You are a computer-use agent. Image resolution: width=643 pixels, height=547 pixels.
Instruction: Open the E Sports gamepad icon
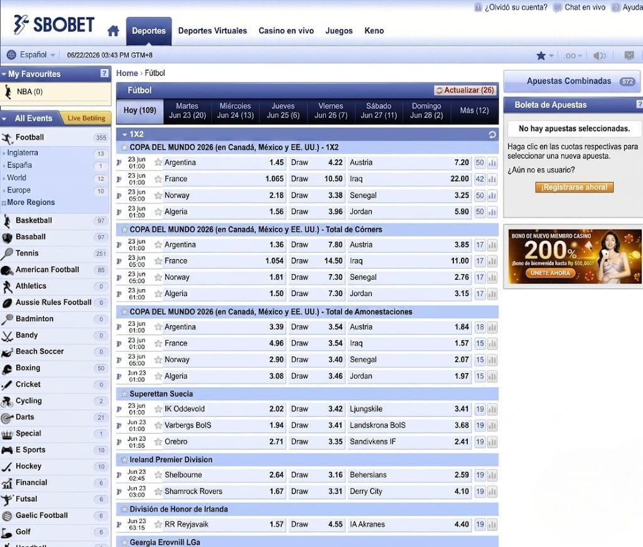pos(7,450)
